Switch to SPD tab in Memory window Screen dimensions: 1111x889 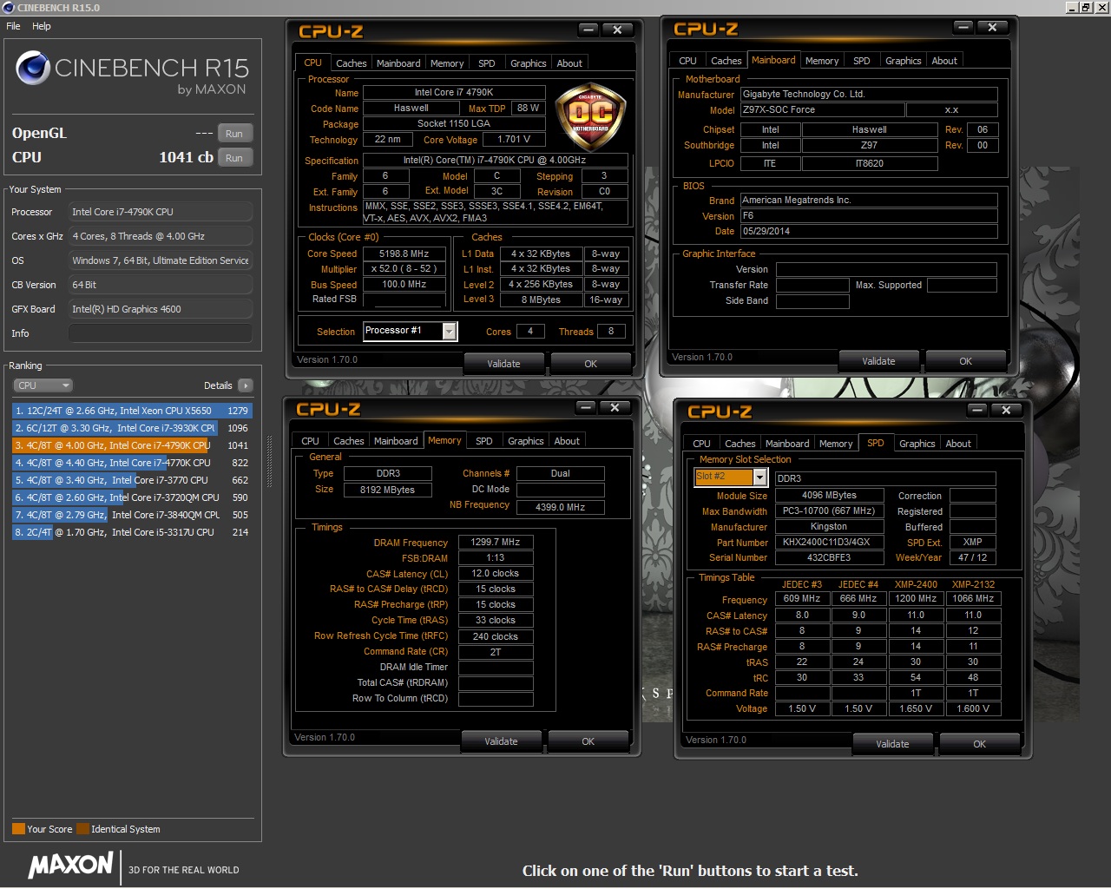pos(484,441)
